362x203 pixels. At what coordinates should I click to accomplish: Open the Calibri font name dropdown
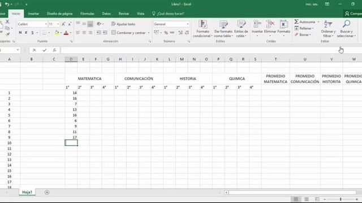(x=46, y=24)
